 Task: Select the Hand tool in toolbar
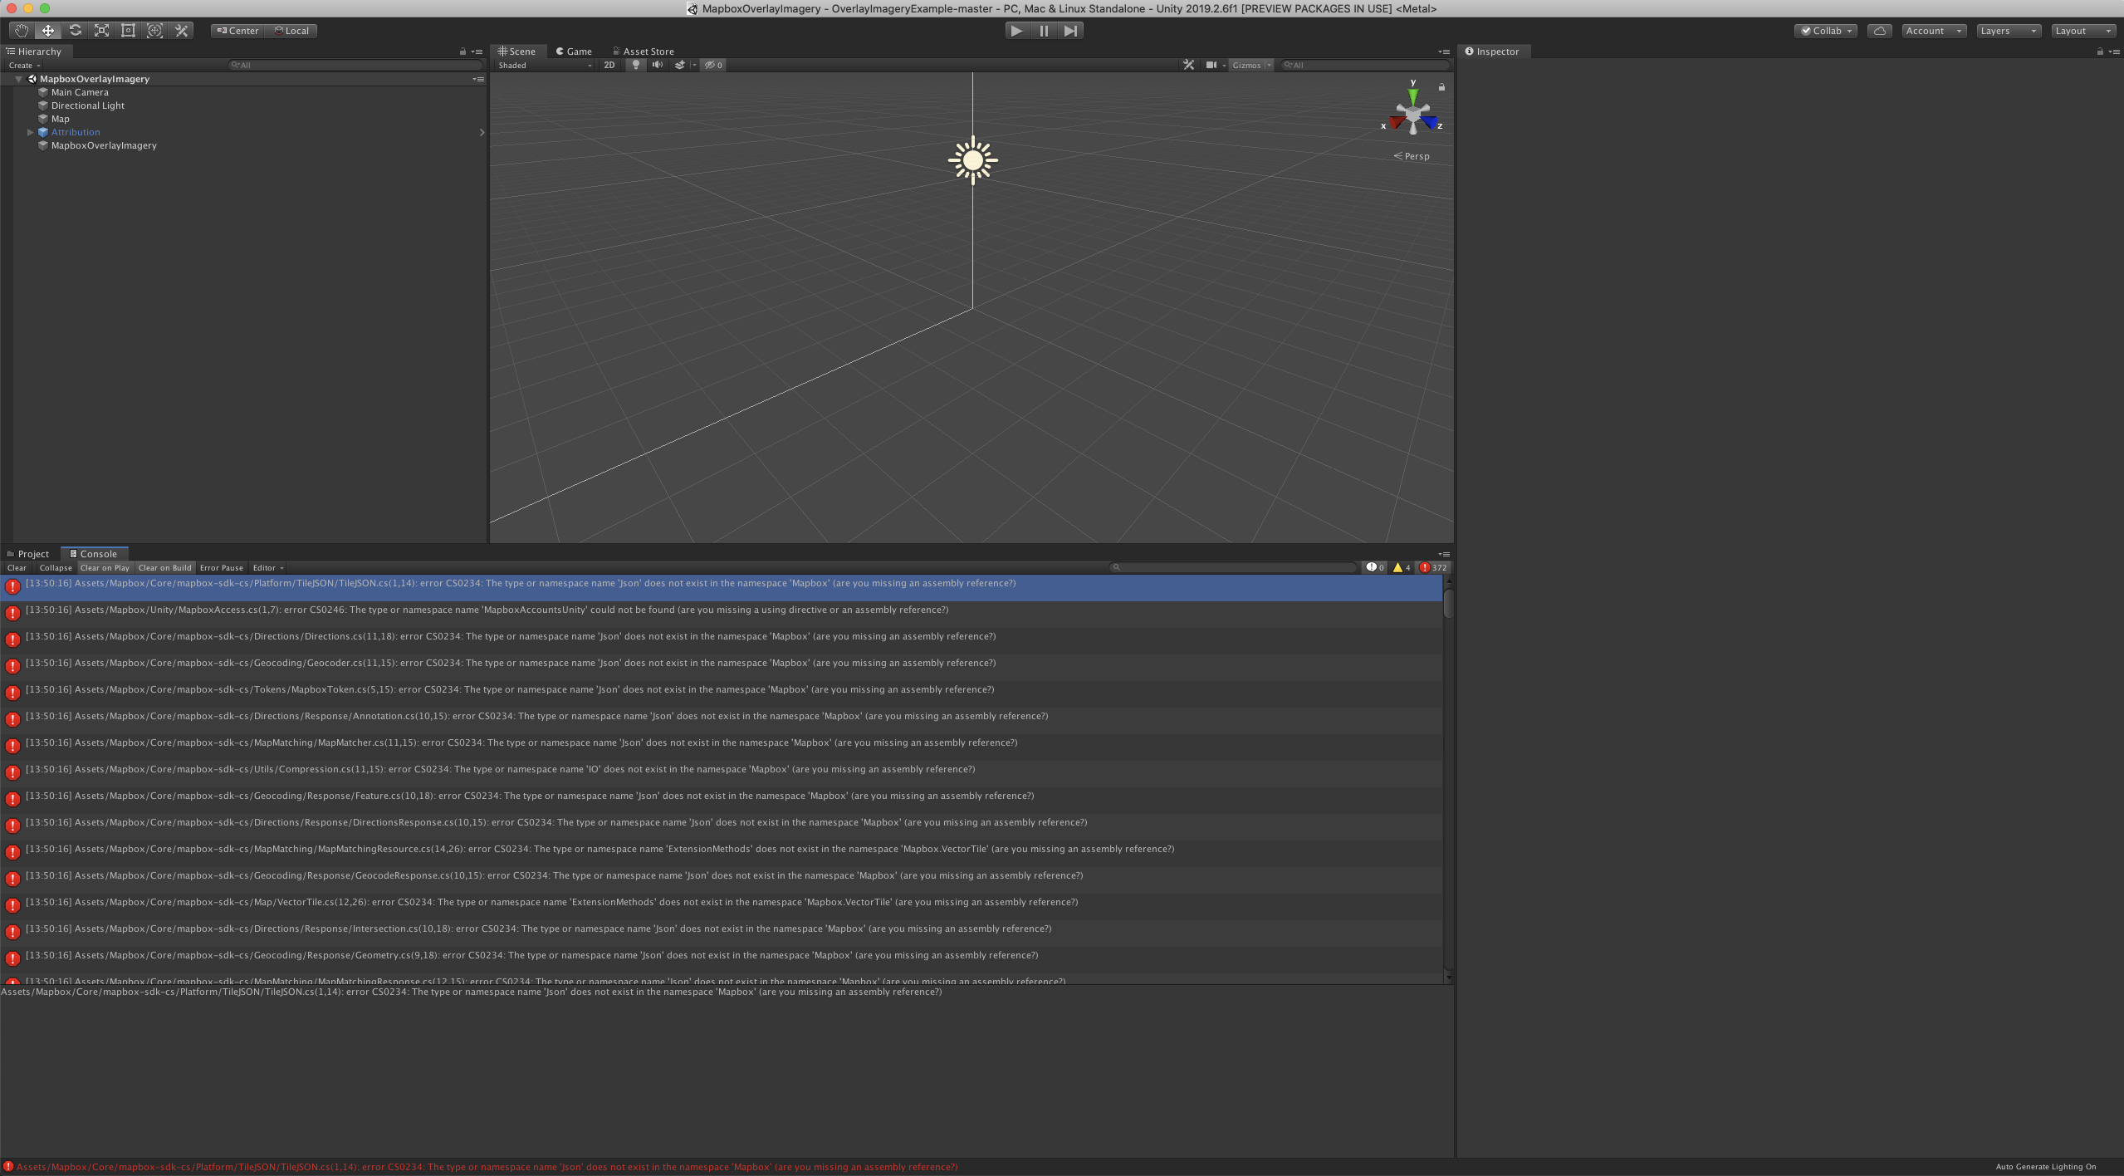tap(22, 31)
